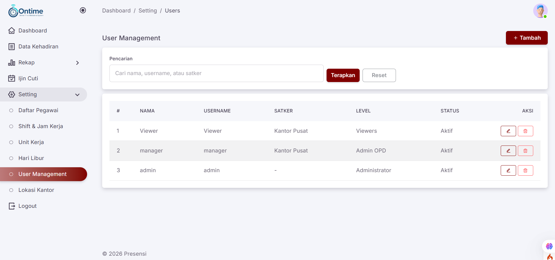Expand the Rekap menu chevron
Screen dimensions: 555x260
pos(77,63)
